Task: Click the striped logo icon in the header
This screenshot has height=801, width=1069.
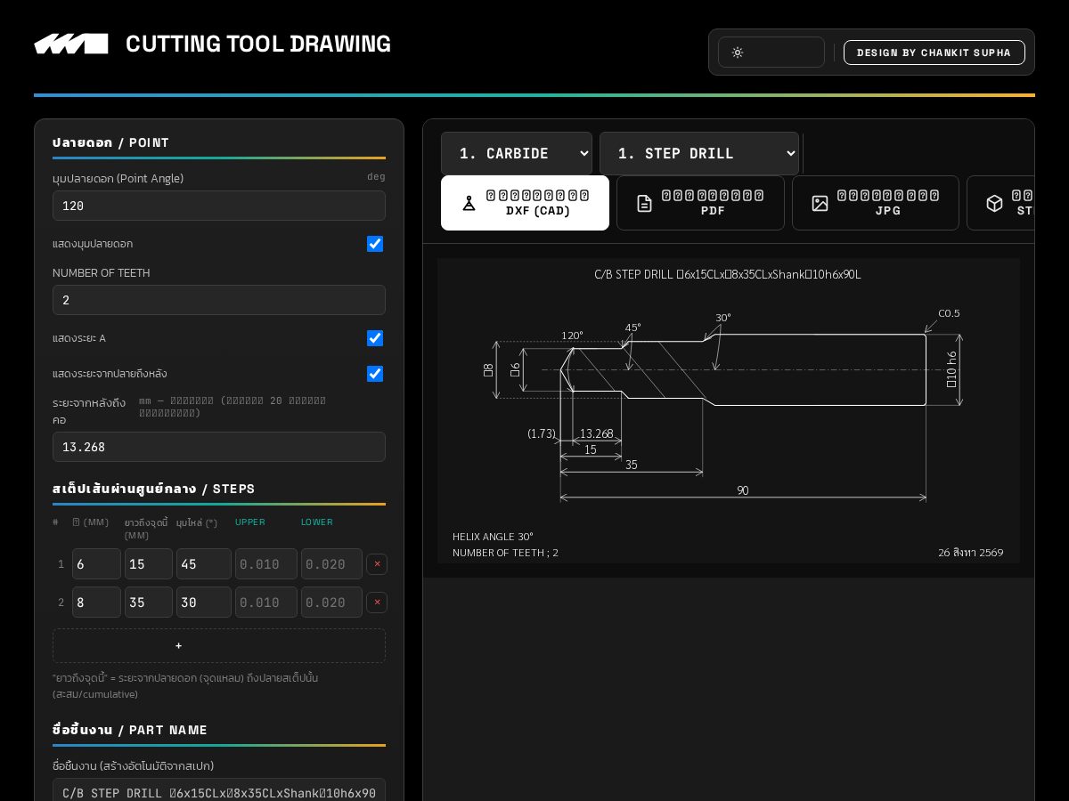Action: 71,44
